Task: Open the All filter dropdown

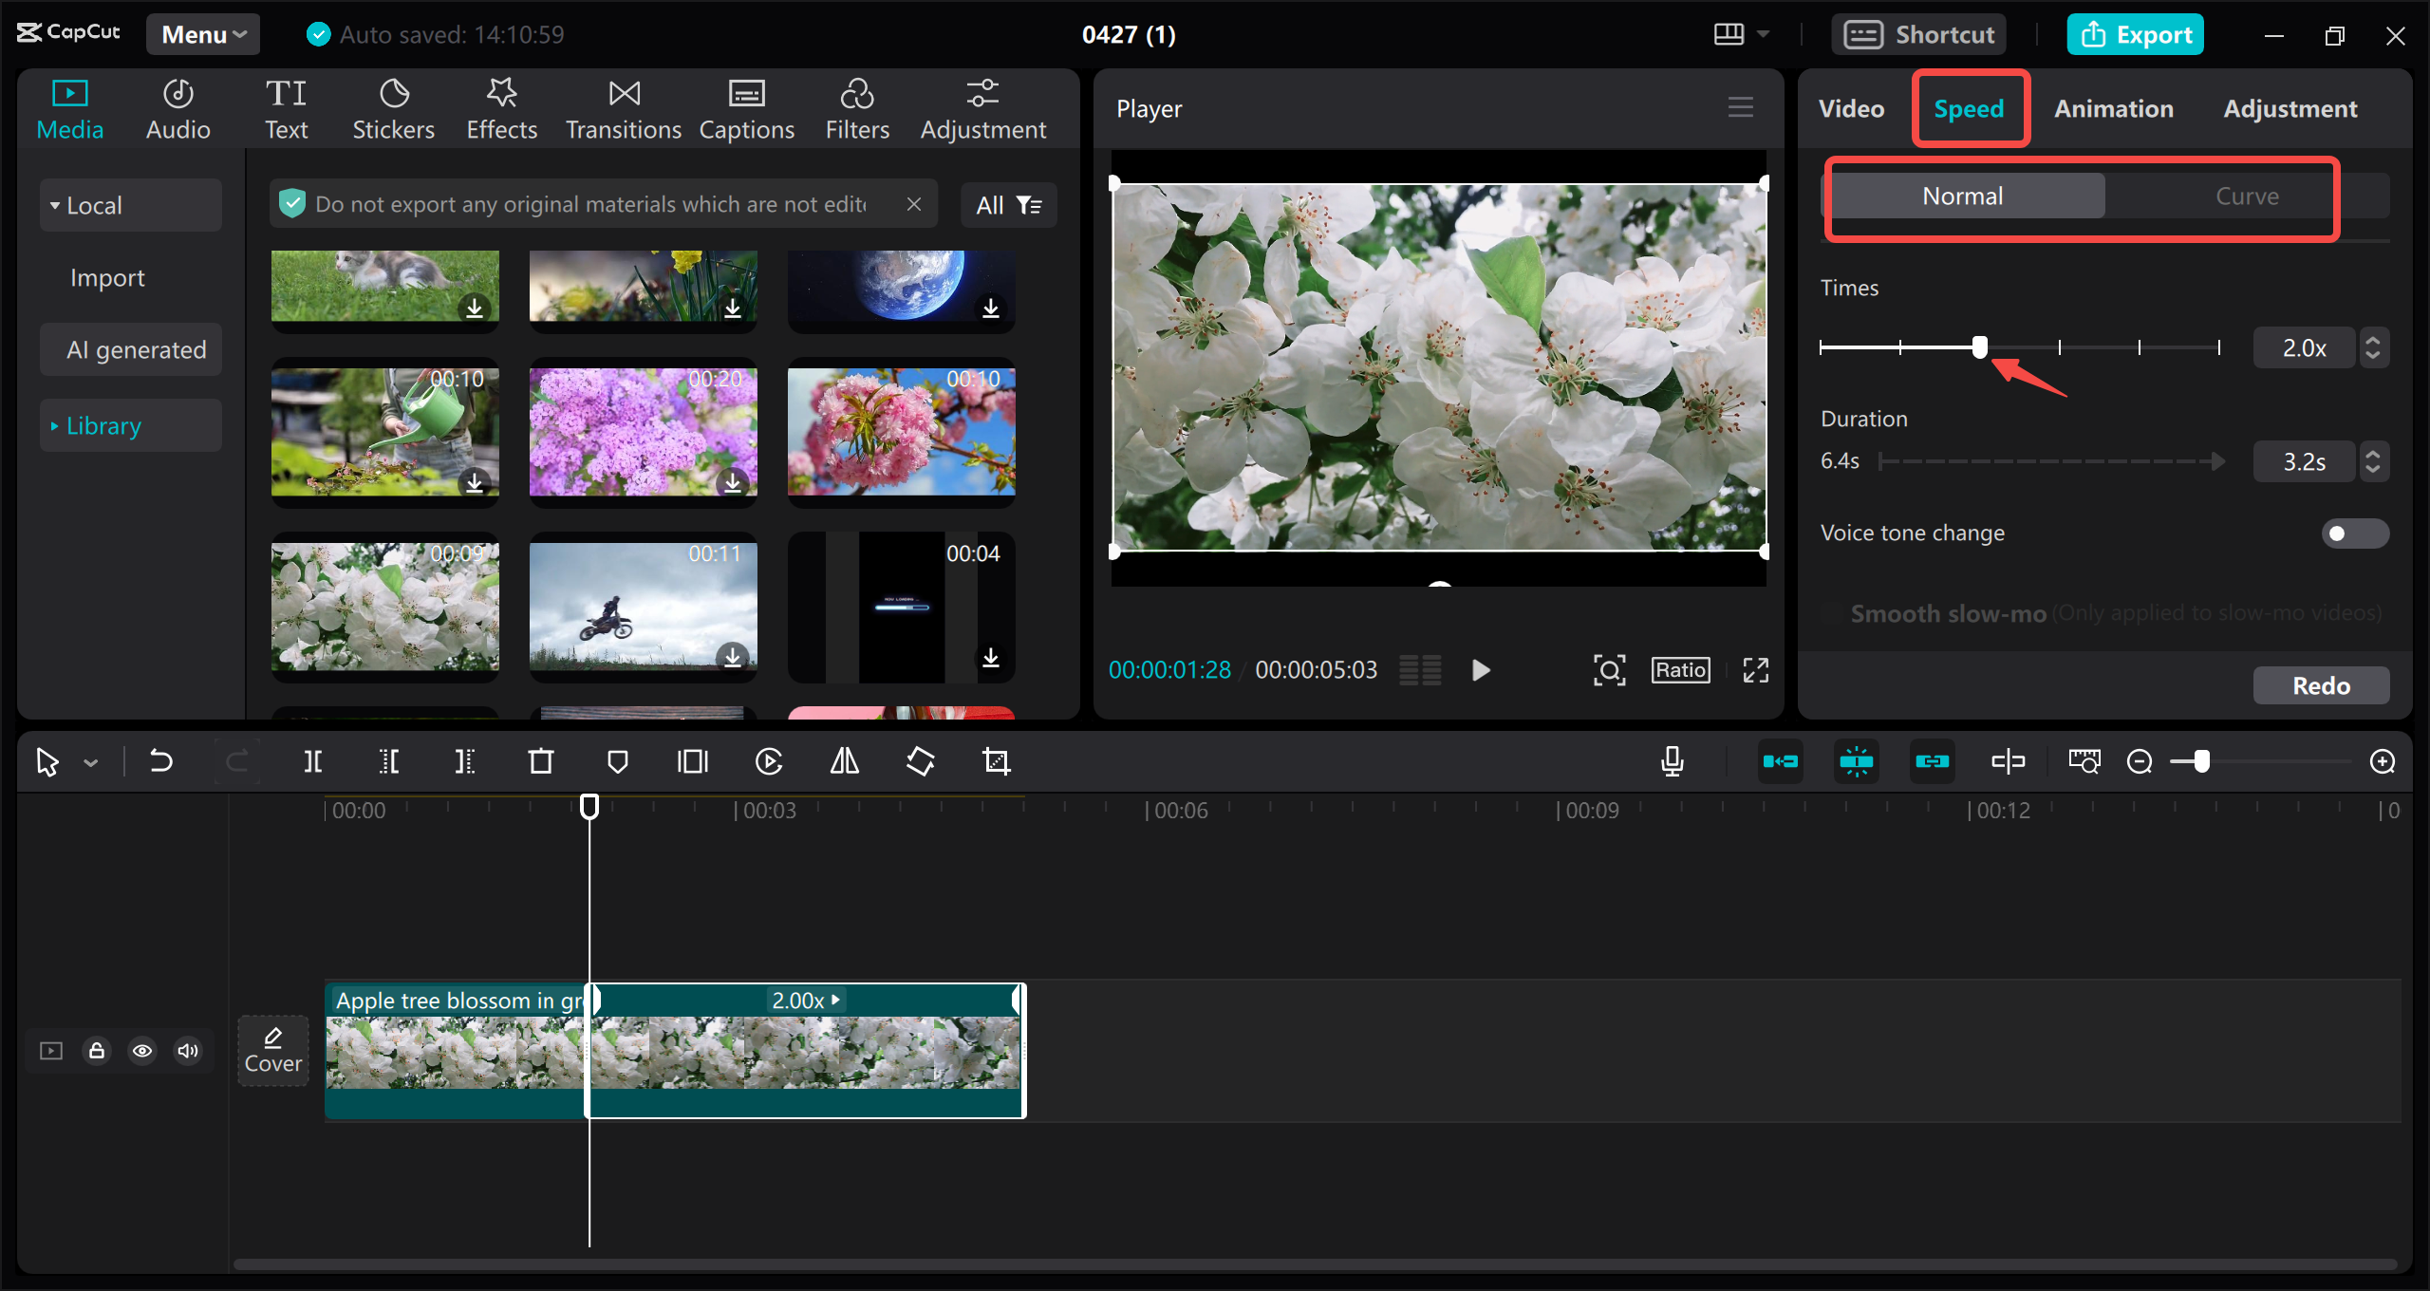Action: click(x=1009, y=205)
